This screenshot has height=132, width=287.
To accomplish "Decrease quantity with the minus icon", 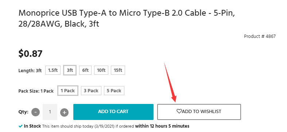I will click(35, 112).
